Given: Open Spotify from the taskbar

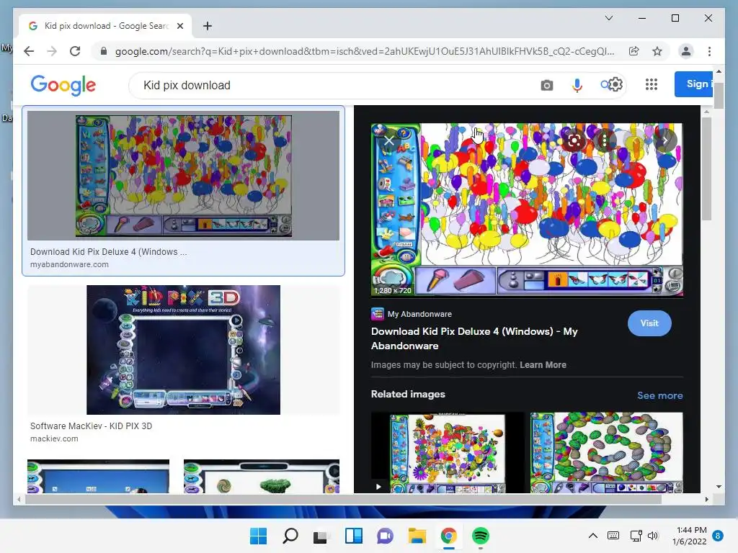Looking at the screenshot, I should [x=481, y=536].
